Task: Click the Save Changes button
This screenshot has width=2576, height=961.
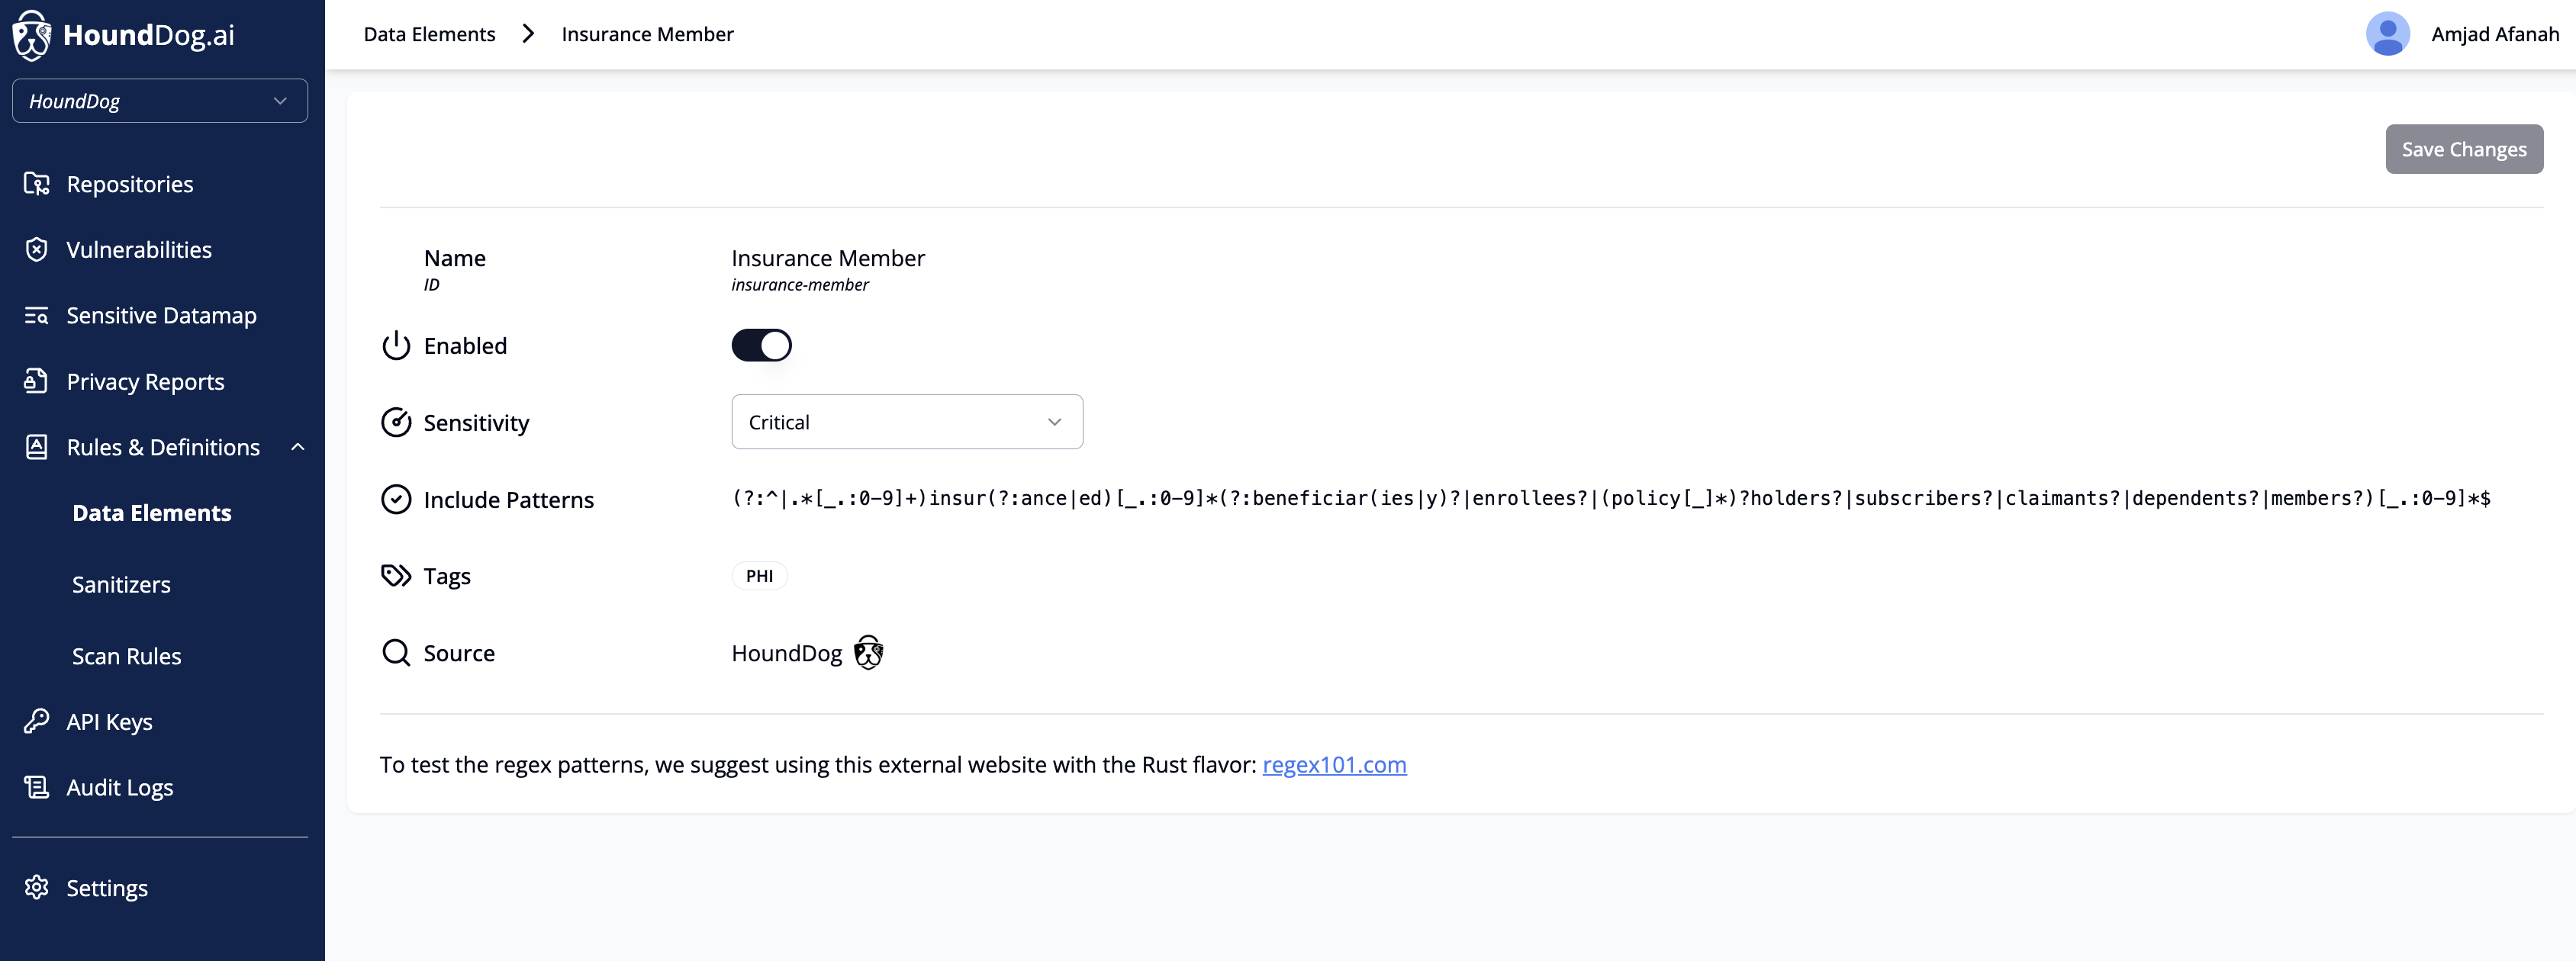Action: pos(2463,149)
